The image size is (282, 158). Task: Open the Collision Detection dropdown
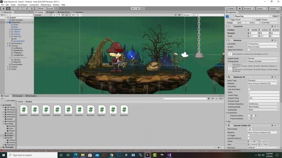point(263,104)
